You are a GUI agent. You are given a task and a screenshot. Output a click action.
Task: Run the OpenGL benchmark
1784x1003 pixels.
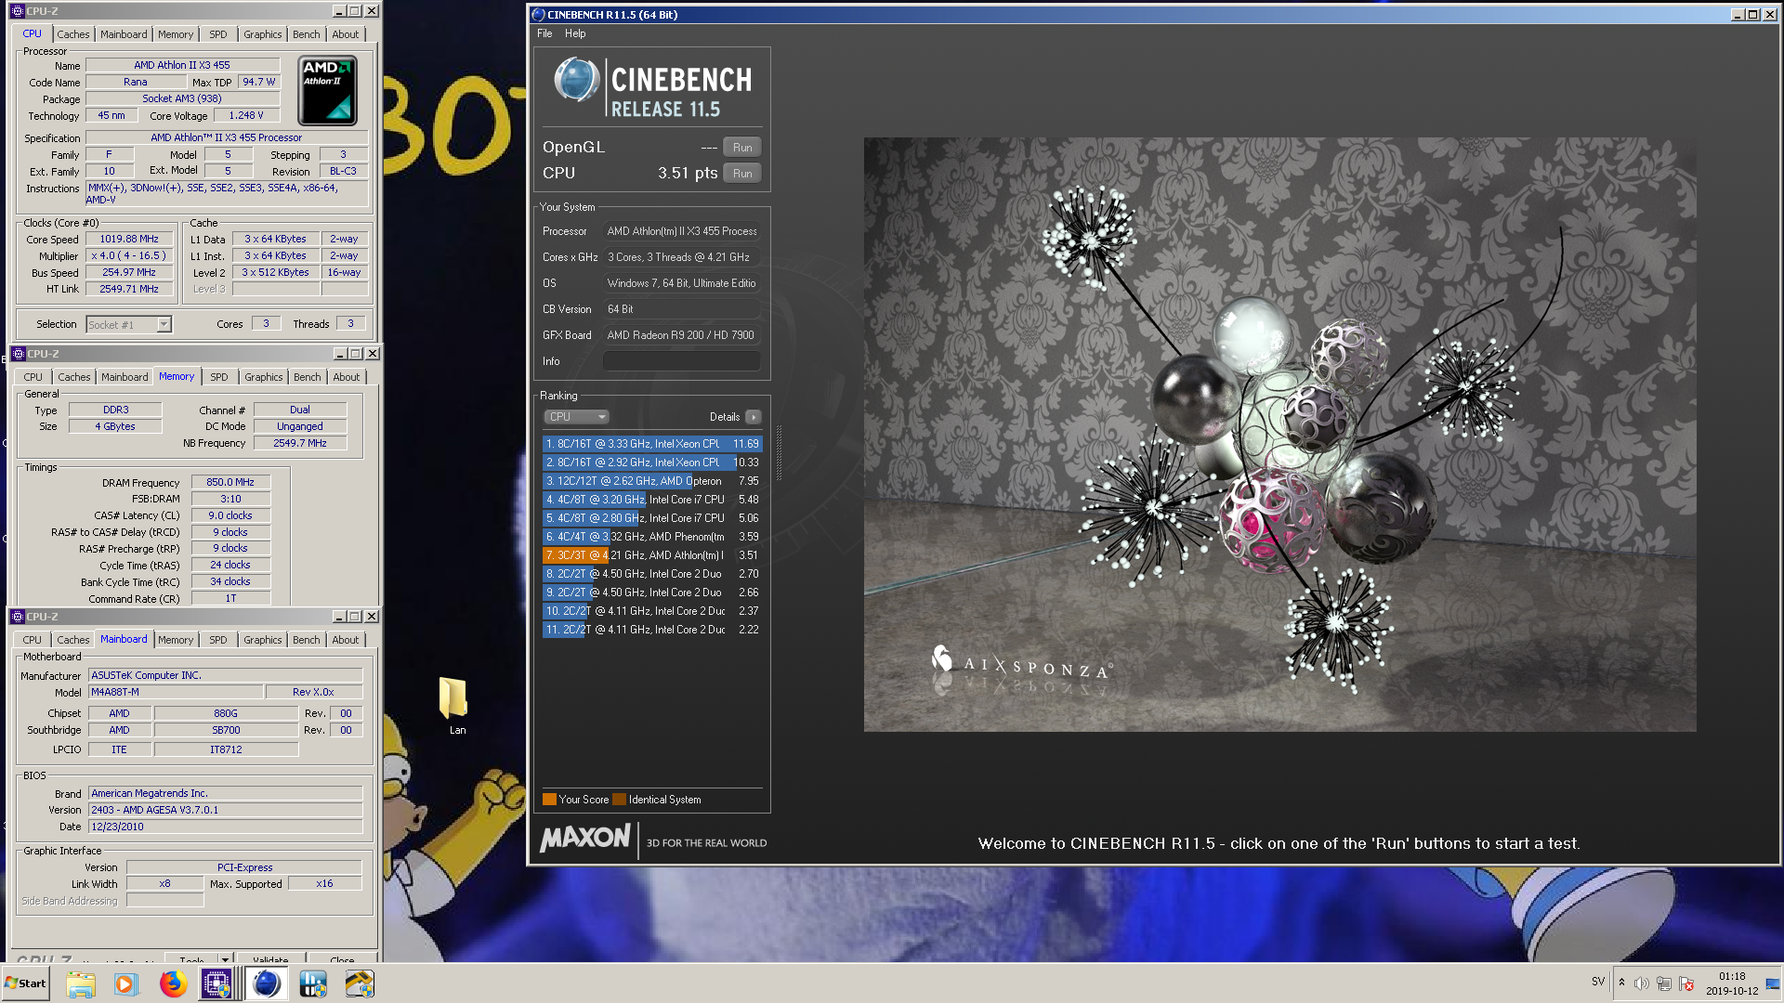742,148
